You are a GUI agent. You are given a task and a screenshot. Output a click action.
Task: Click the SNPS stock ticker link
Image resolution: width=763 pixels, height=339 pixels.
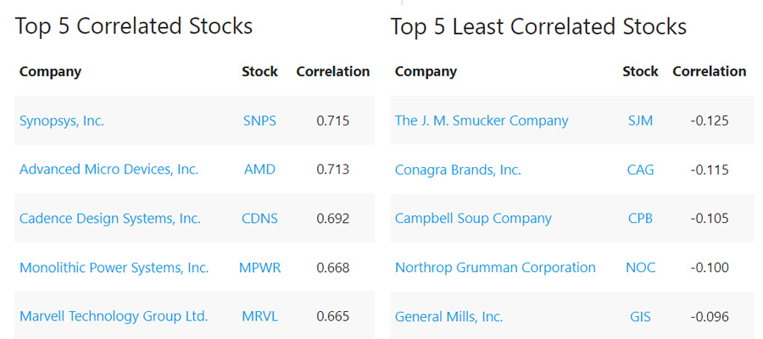tap(259, 120)
